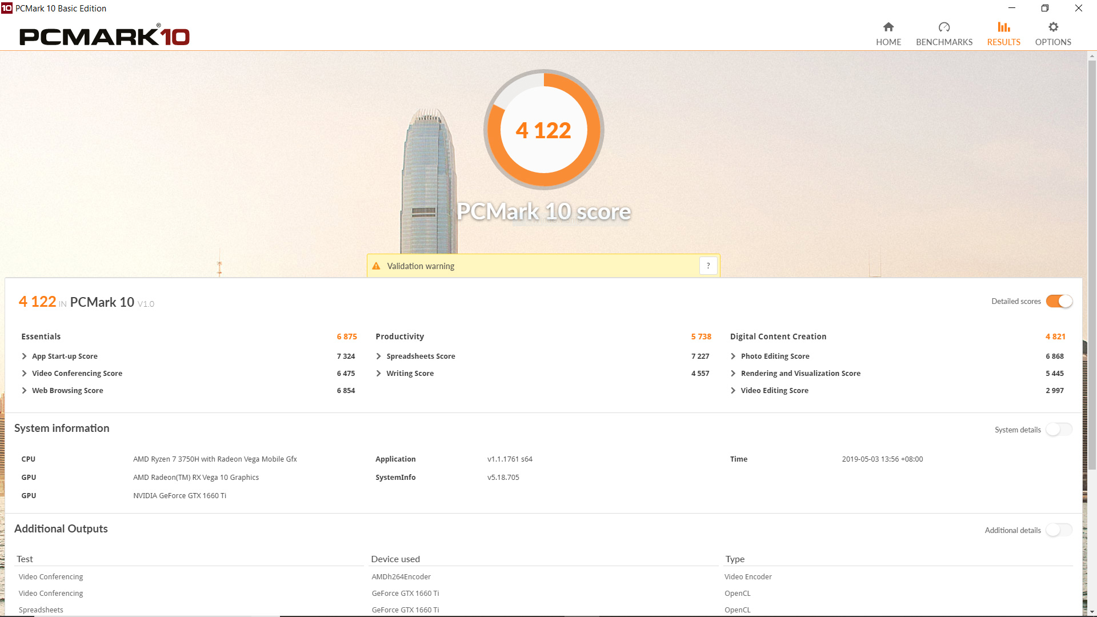Click Productivity score value 5 738
Screen dimensions: 1097x617
pyautogui.click(x=701, y=336)
